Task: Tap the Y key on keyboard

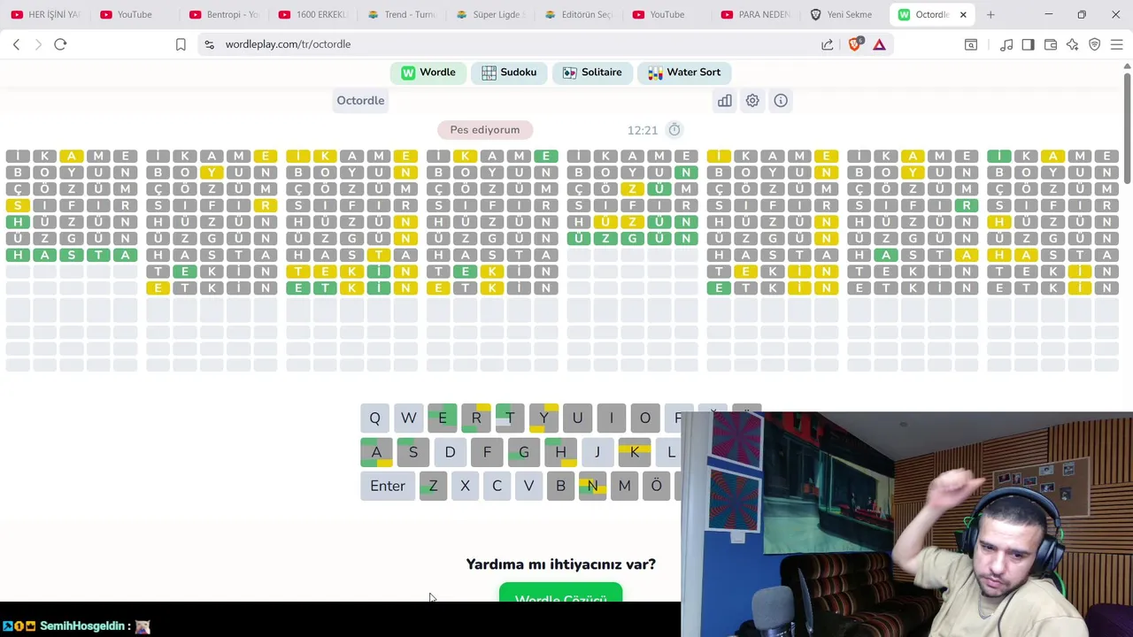Action: (x=543, y=418)
